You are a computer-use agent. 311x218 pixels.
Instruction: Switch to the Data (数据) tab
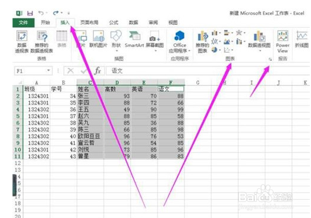133,23
